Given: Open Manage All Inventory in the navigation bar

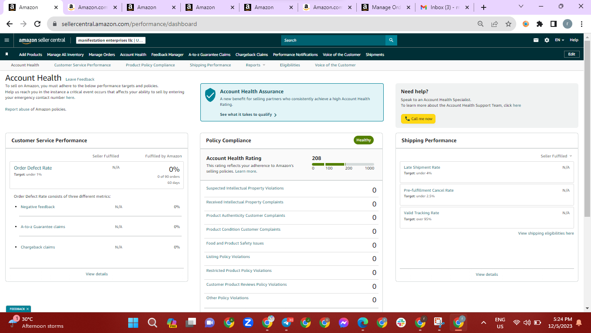Looking at the screenshot, I should [65, 55].
